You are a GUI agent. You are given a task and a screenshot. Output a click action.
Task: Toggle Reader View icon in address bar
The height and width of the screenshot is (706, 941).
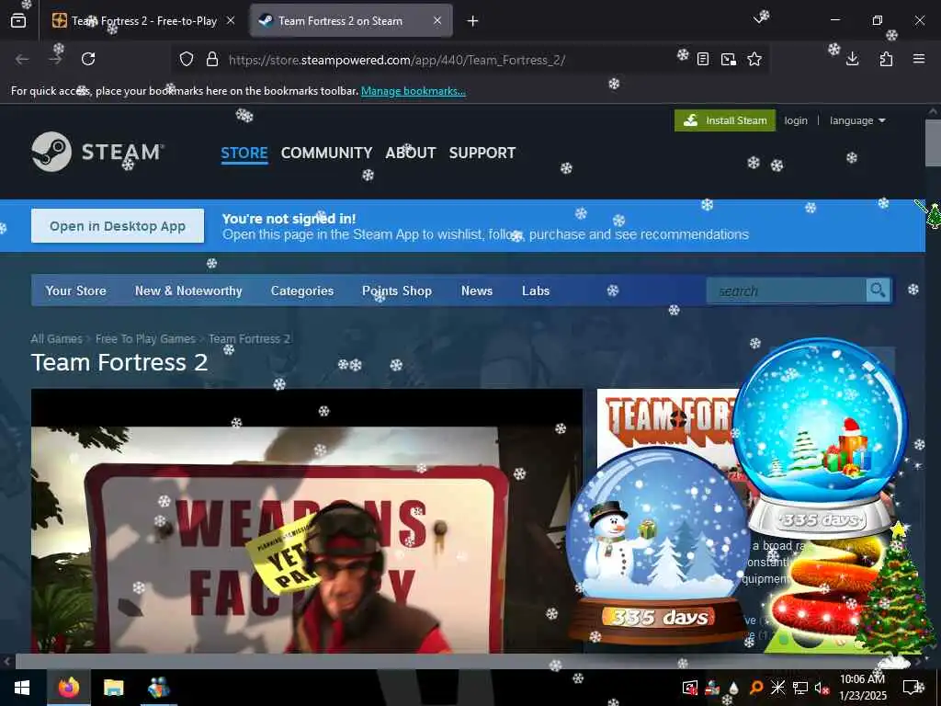[703, 59]
